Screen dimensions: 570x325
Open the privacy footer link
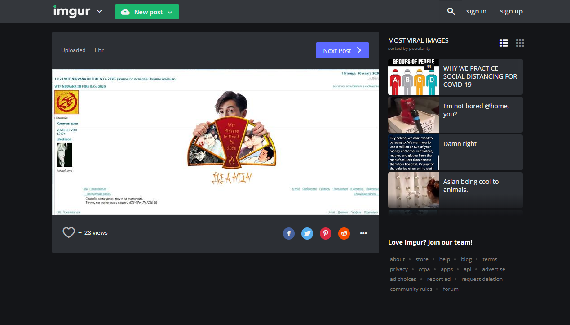[399, 269]
